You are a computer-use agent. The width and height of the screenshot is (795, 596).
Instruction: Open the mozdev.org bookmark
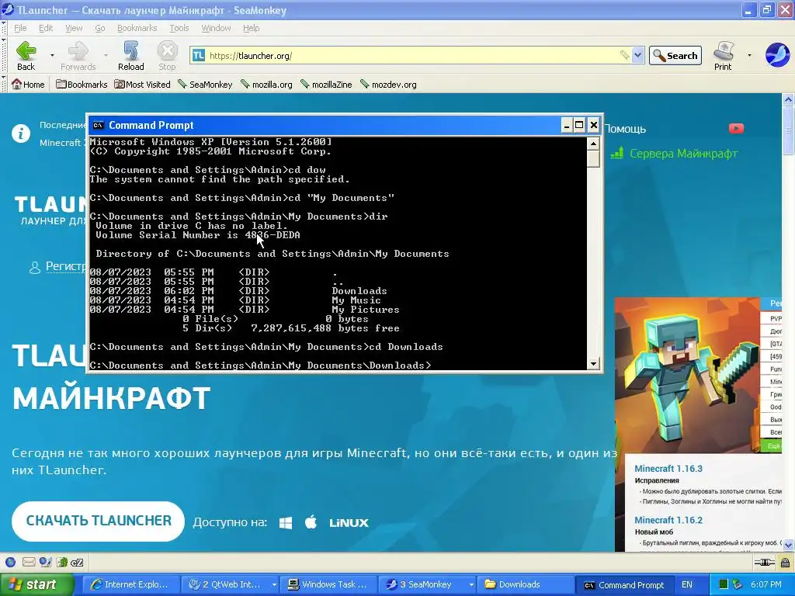tap(388, 84)
